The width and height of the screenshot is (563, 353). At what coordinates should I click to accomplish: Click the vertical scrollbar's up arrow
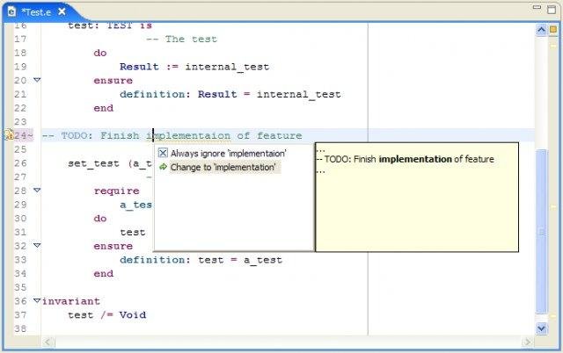[x=541, y=30]
